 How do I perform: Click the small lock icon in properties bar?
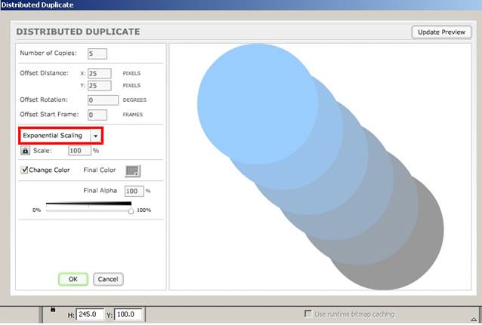(53, 309)
